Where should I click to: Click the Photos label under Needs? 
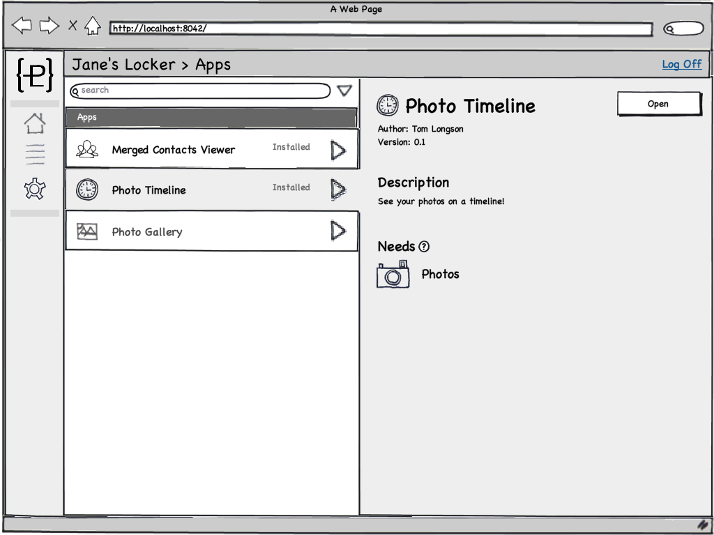[441, 274]
